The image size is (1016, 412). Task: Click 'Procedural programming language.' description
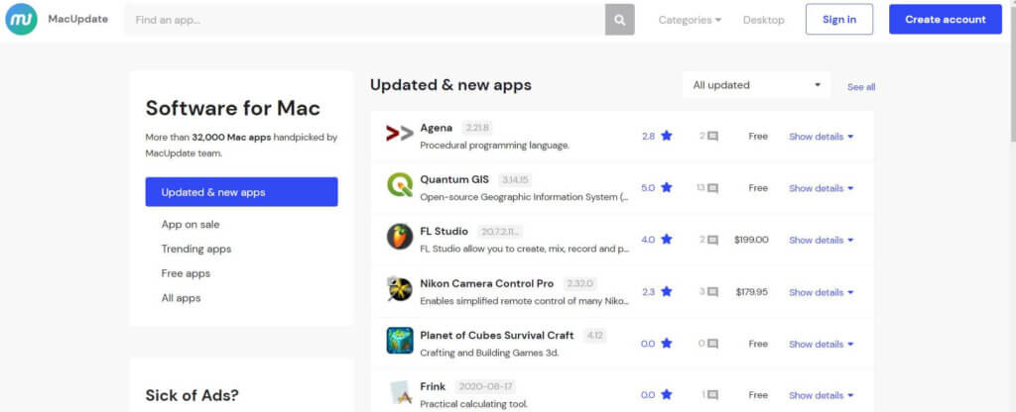coord(494,146)
